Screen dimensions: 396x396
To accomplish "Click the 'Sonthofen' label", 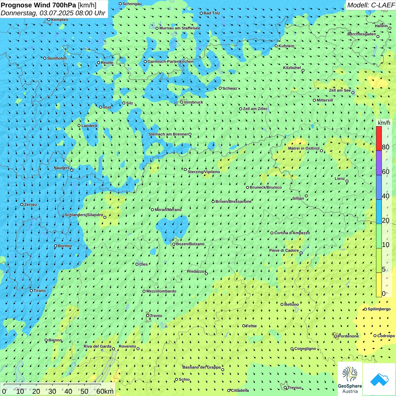I will click(57, 58).
